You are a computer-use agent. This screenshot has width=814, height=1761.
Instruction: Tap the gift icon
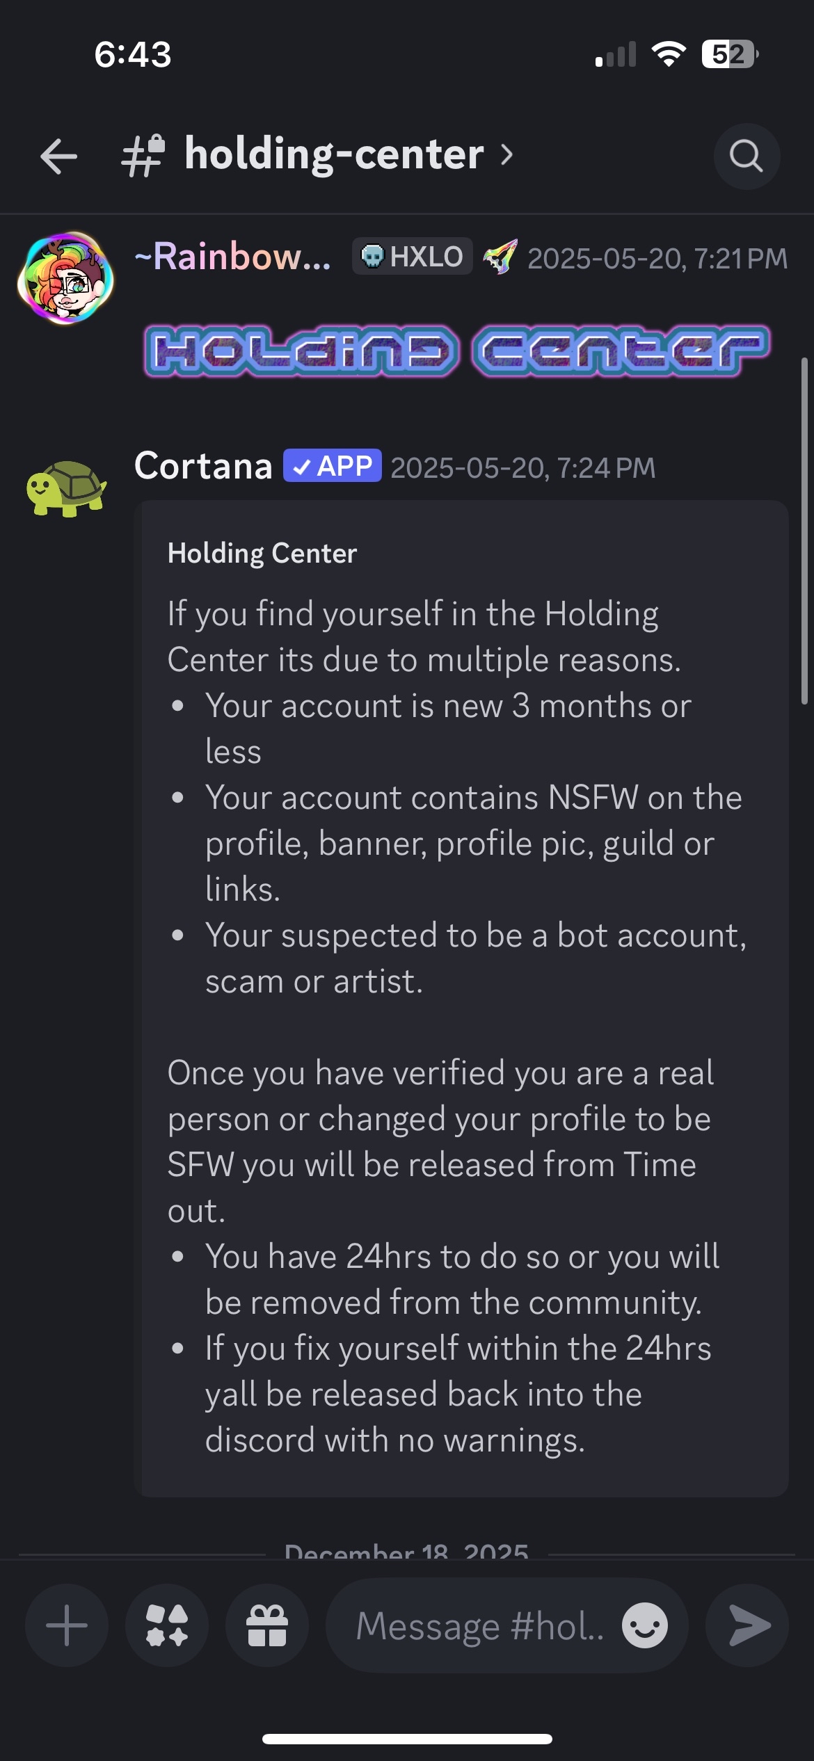267,1625
